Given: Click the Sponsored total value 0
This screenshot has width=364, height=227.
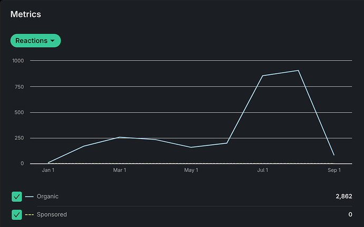Looking at the screenshot, I should click(350, 214).
